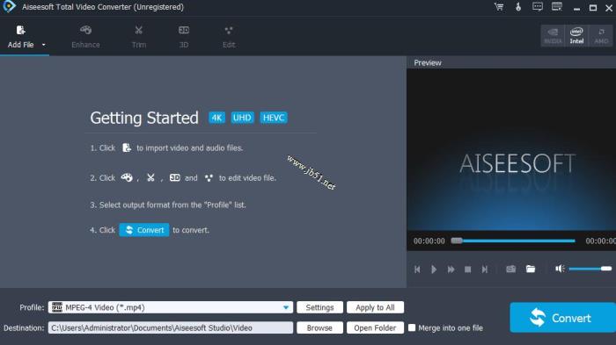The height and width of the screenshot is (345, 616).
Task: Click Apply to All button
Action: (375, 307)
